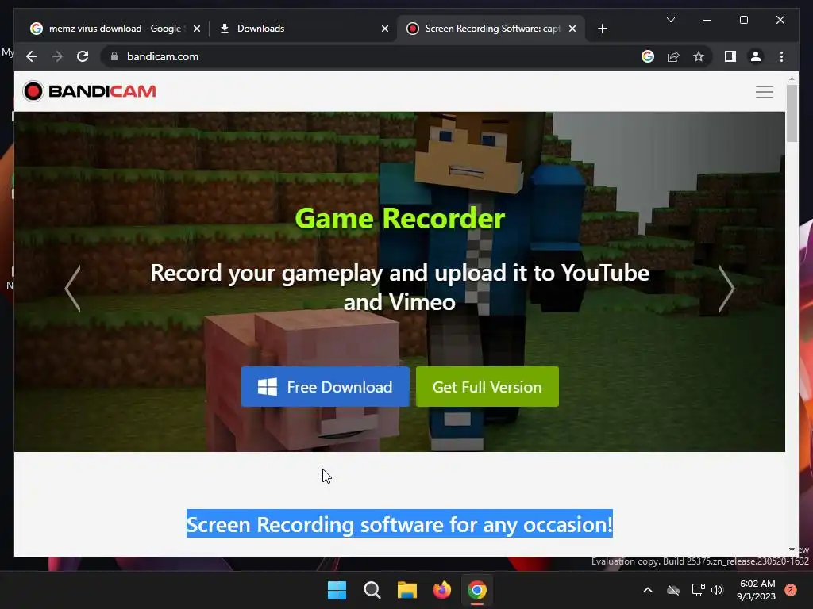Open the Bandicam hamburger menu

pyautogui.click(x=764, y=92)
